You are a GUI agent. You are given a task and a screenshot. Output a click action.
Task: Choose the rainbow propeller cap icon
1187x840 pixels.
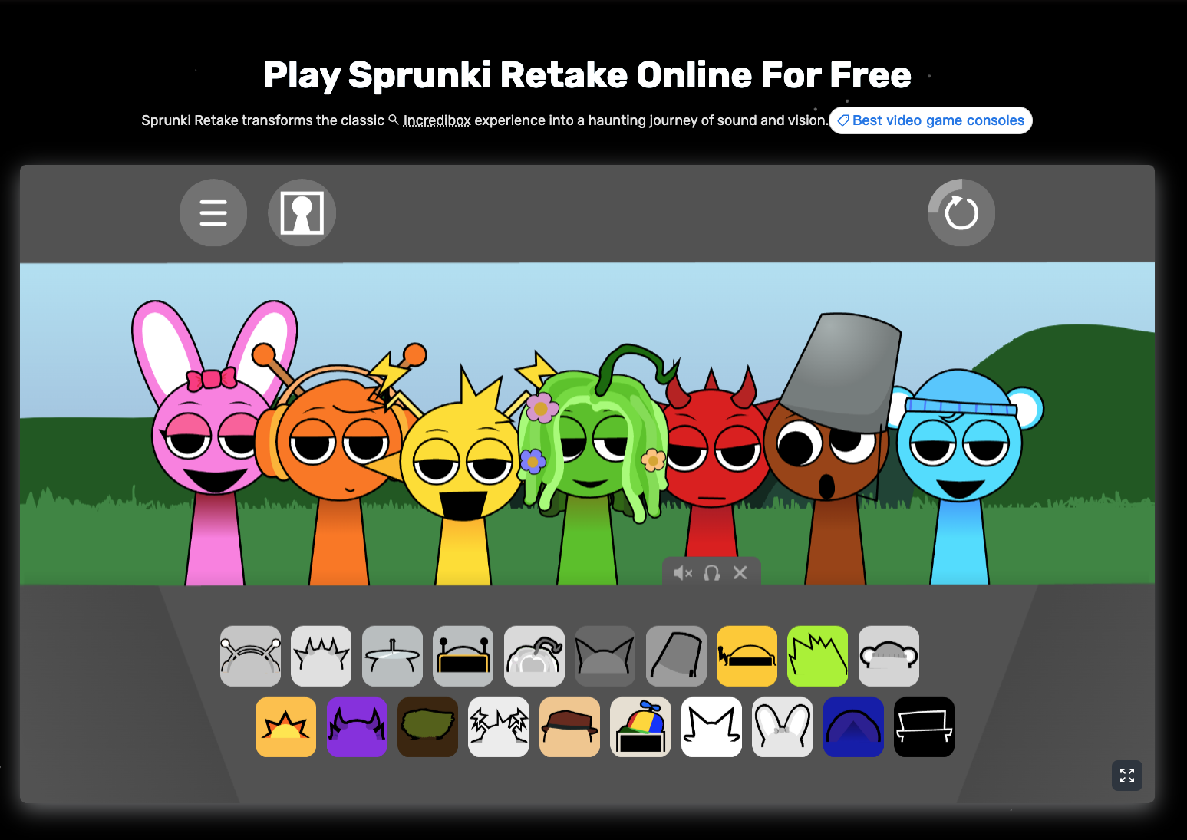[x=641, y=726]
